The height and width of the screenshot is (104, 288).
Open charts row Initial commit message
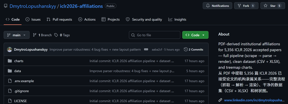[x=132, y=61]
